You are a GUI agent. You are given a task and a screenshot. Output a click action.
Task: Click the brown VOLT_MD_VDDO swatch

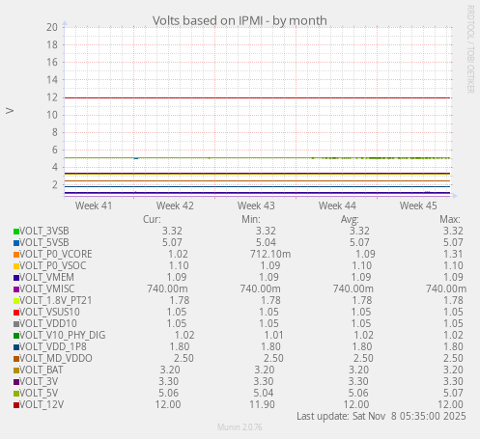coord(16,359)
